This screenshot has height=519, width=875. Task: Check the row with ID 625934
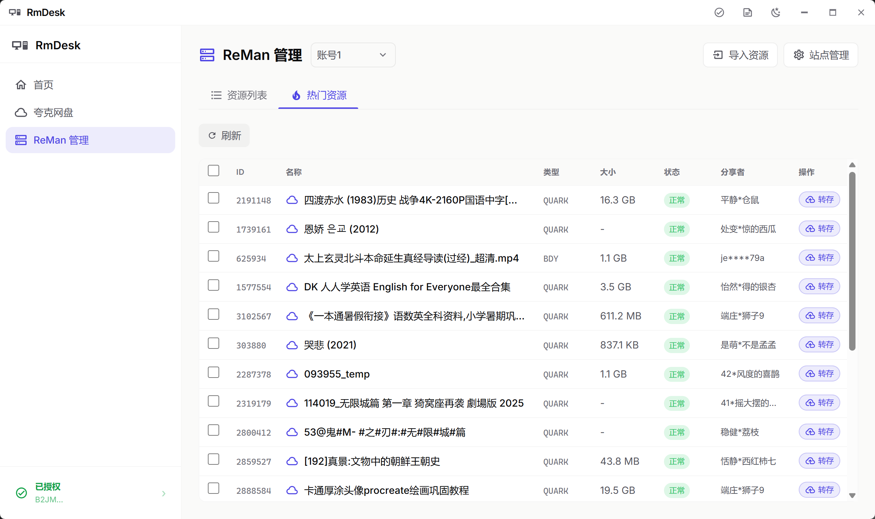[x=214, y=256]
